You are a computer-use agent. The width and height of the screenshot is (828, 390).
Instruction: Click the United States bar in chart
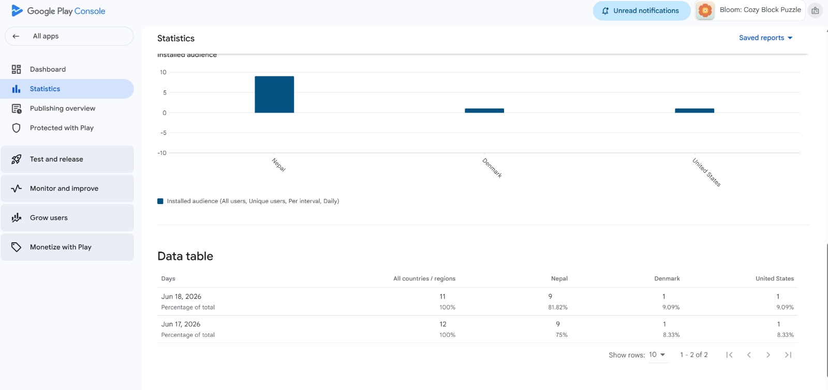coord(694,111)
